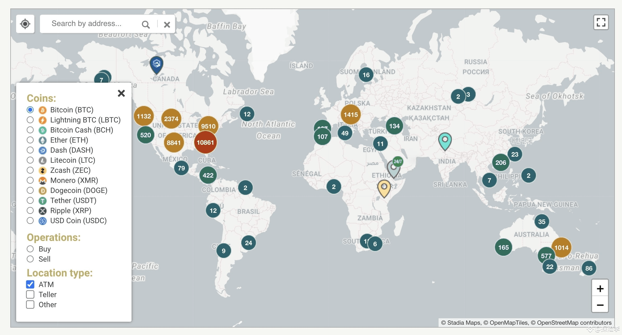
Task: Click the green 24/7 badge marker
Action: pyautogui.click(x=398, y=161)
